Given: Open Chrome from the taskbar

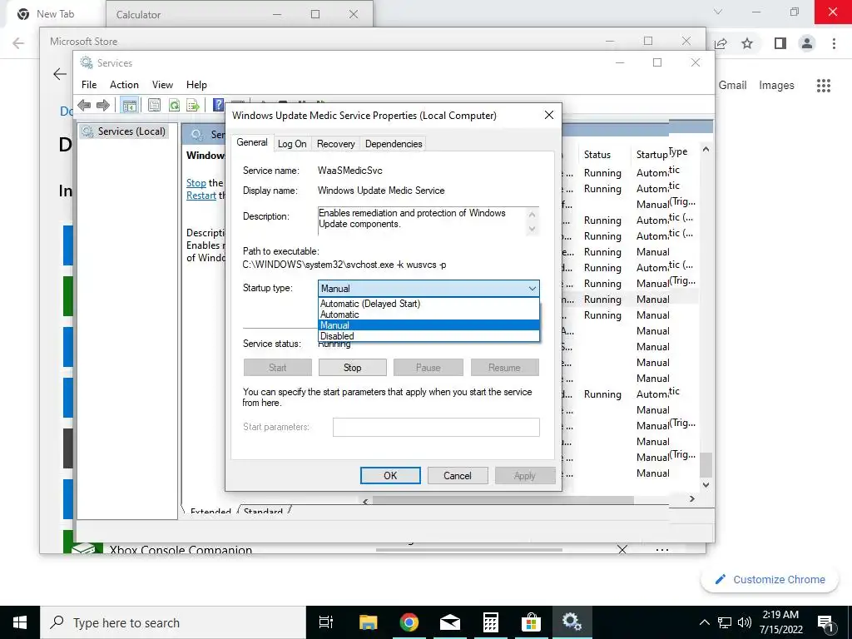Looking at the screenshot, I should pos(409,622).
